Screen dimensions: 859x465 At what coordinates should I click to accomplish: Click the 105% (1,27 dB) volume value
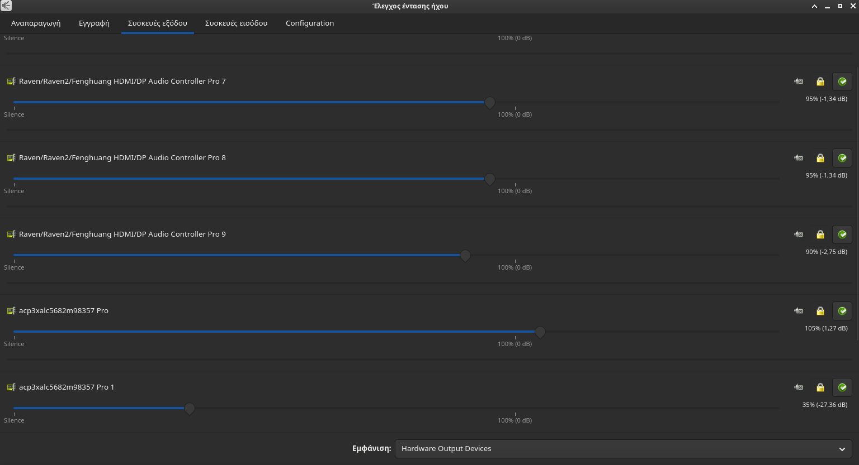[x=826, y=328]
